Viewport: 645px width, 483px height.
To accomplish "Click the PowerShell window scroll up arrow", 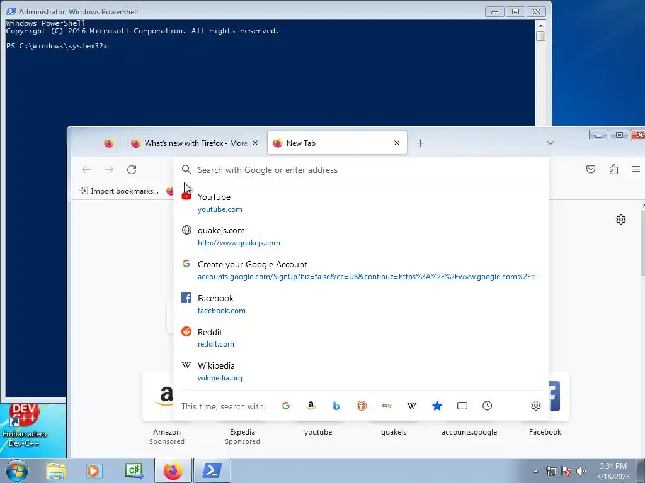I will pyautogui.click(x=541, y=25).
